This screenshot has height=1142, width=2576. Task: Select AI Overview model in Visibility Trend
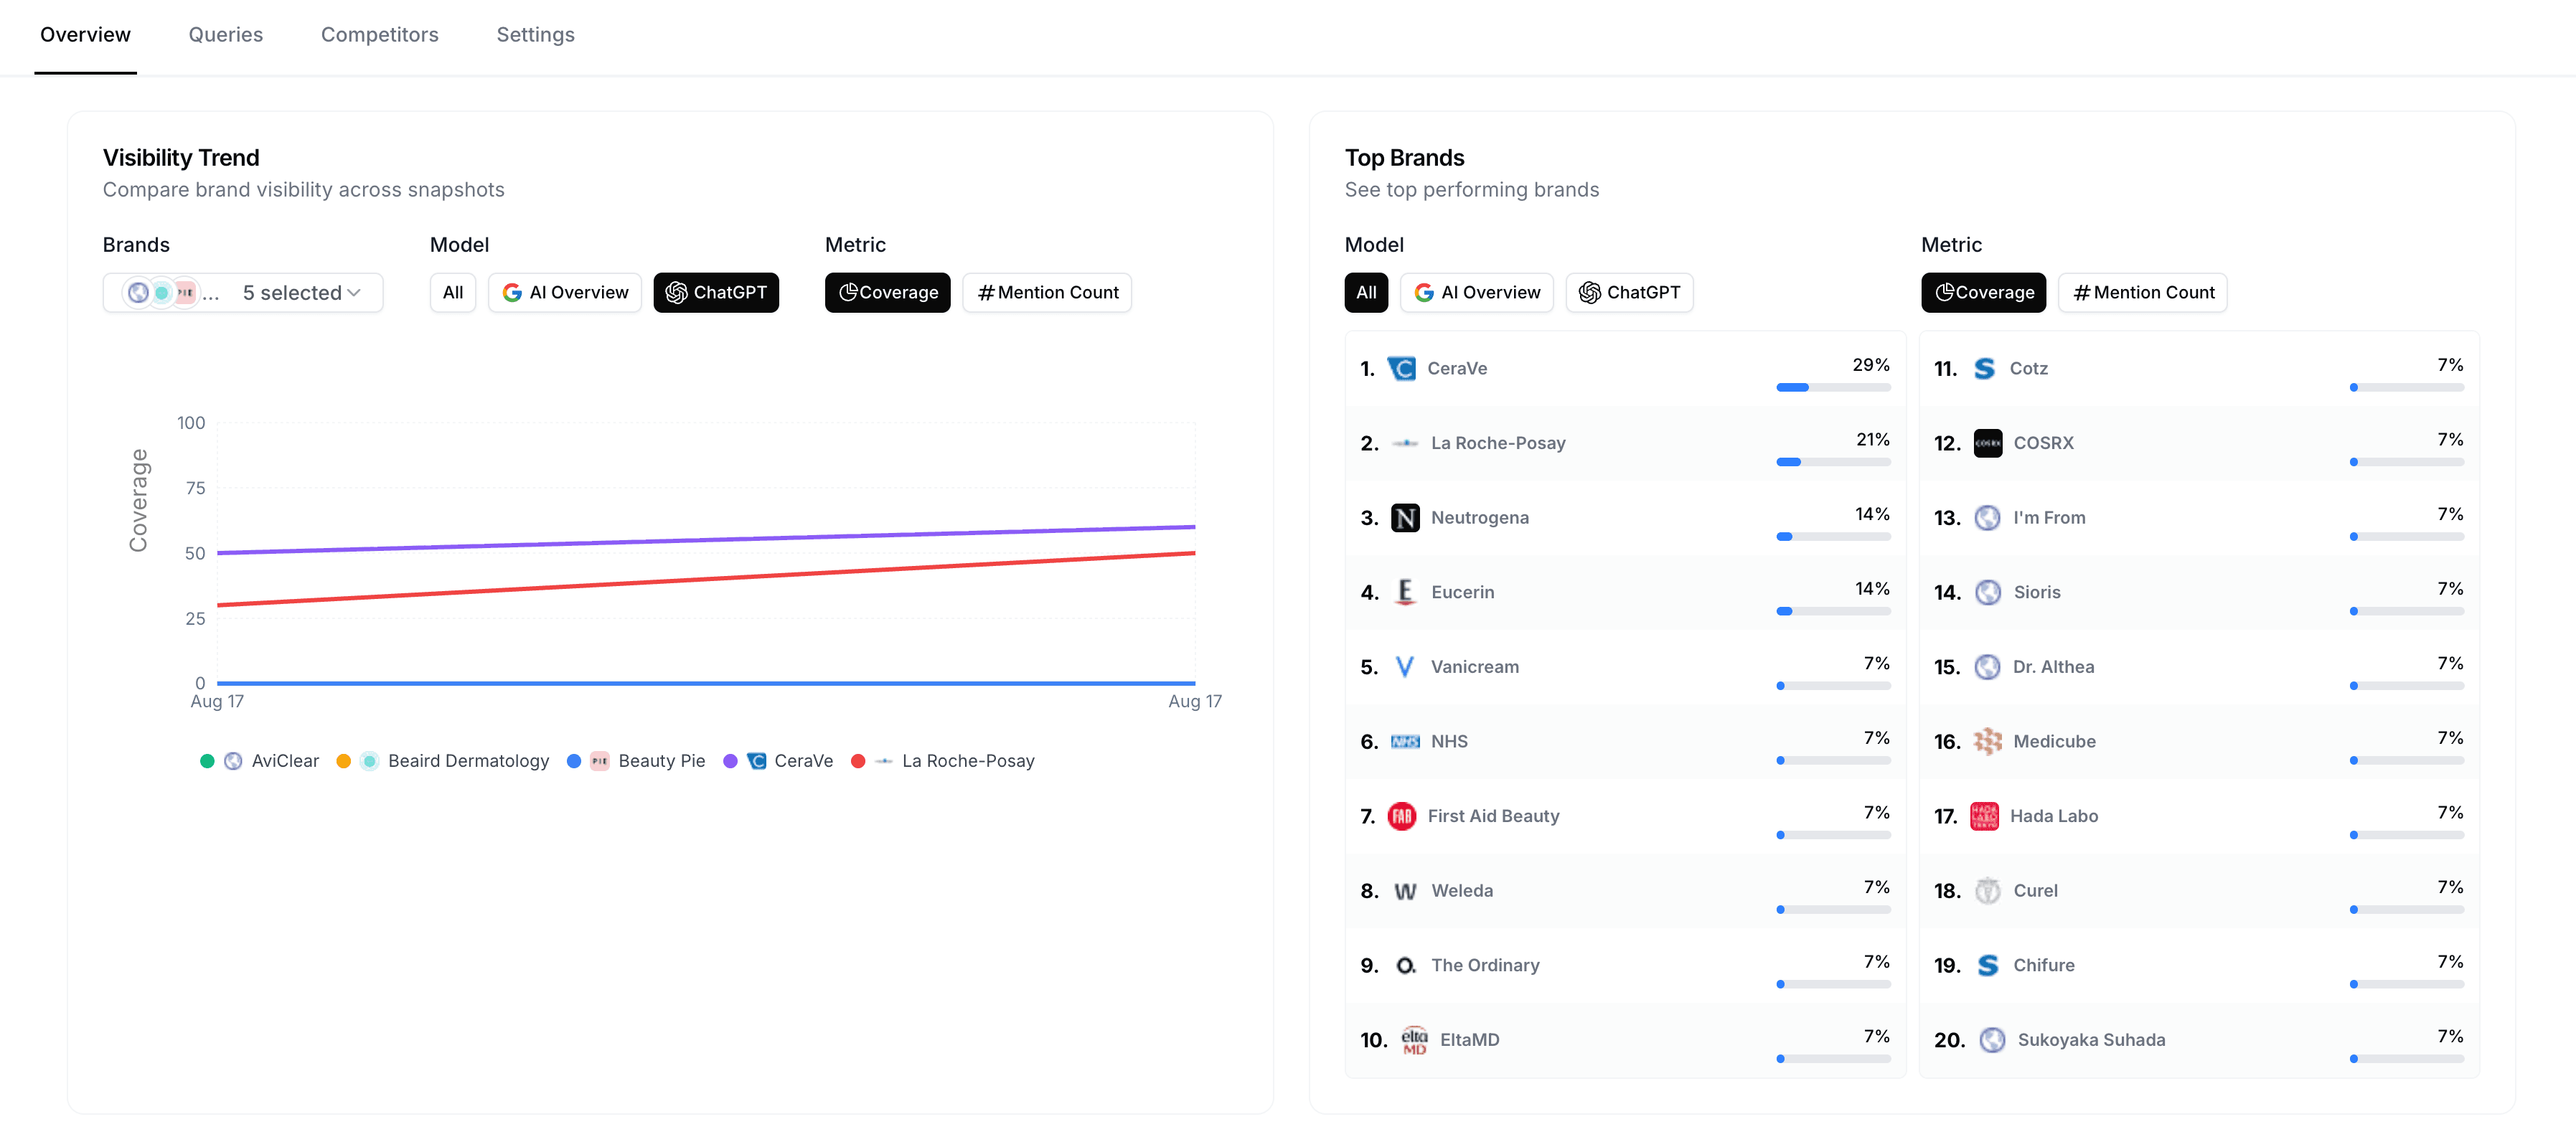[565, 293]
